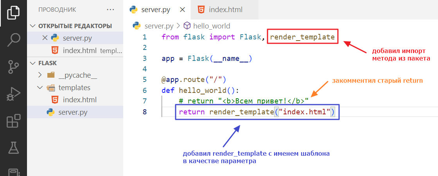Click render_template in the import line
438x176 pixels.
coord(303,37)
